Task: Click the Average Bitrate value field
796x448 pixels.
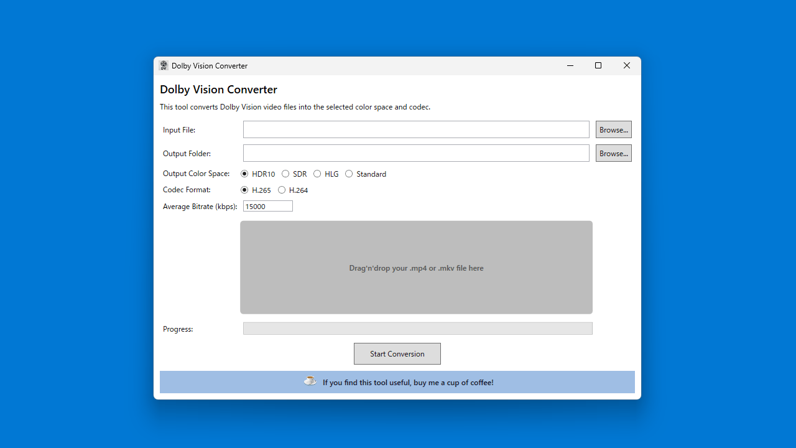Action: (x=268, y=206)
